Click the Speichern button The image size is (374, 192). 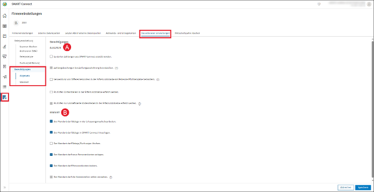coord(363,188)
